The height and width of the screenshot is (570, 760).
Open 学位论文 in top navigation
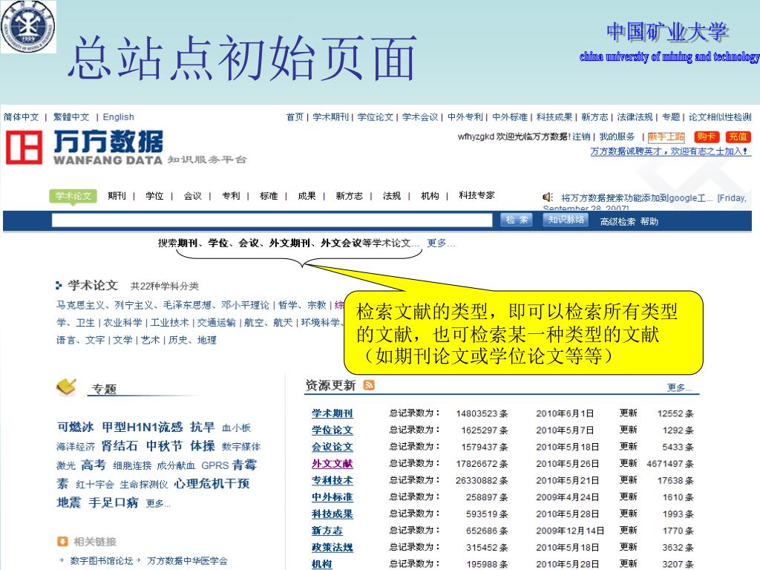tap(376, 117)
